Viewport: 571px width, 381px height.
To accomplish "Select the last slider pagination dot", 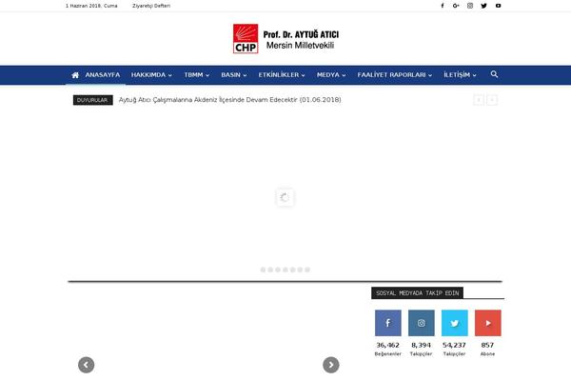I will pos(307,270).
